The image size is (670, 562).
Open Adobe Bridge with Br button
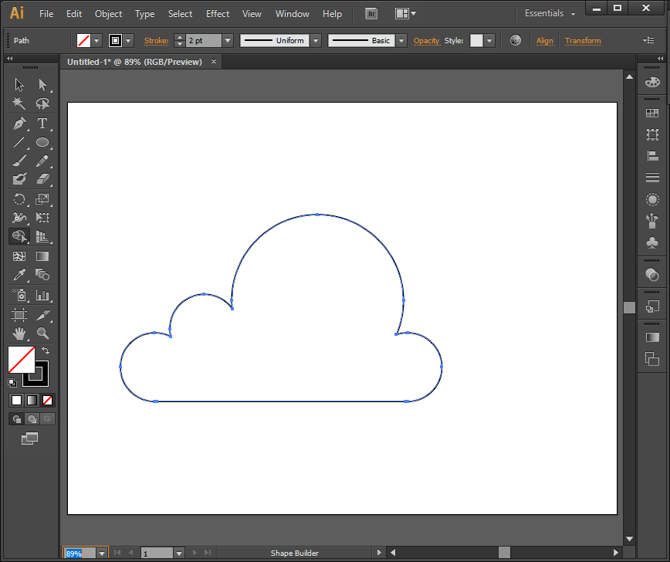(371, 14)
